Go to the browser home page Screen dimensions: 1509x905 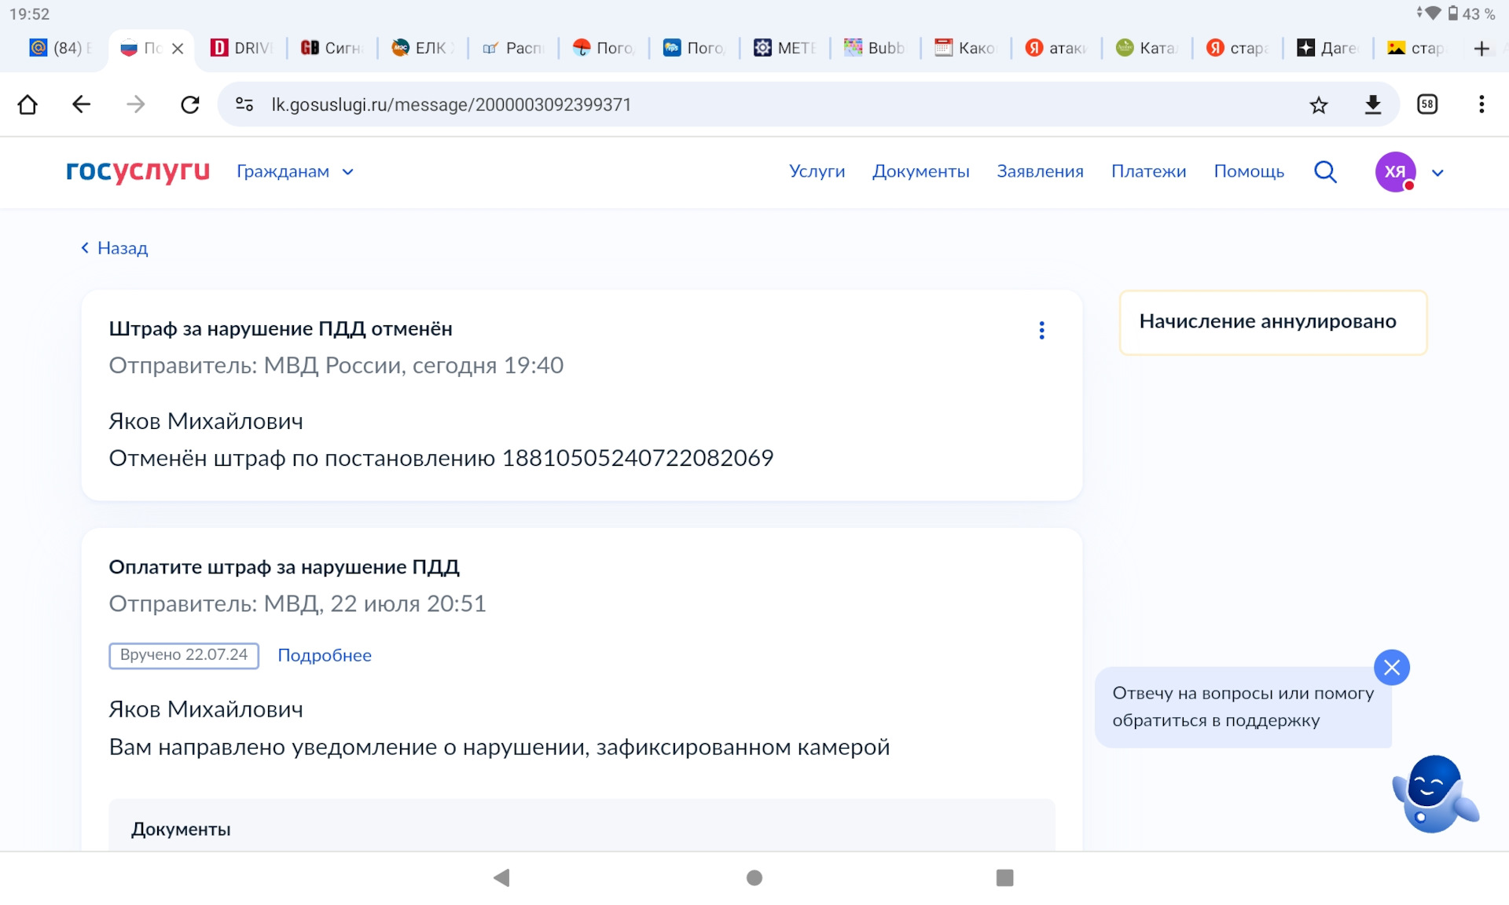pos(28,104)
